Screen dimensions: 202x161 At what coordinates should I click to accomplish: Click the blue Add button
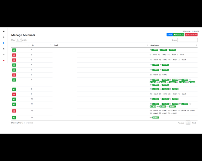(169, 35)
